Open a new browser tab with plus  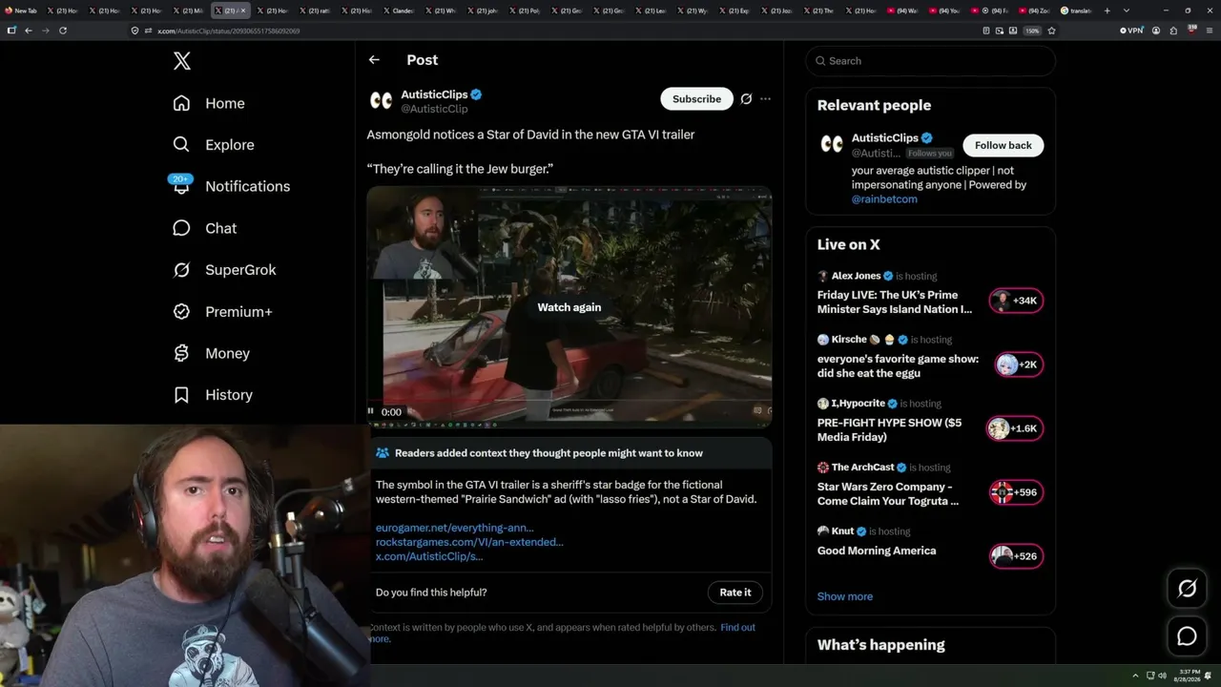pos(1107,10)
